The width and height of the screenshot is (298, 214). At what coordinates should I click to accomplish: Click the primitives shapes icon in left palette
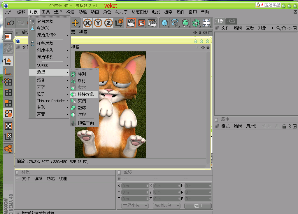click(x=8, y=149)
